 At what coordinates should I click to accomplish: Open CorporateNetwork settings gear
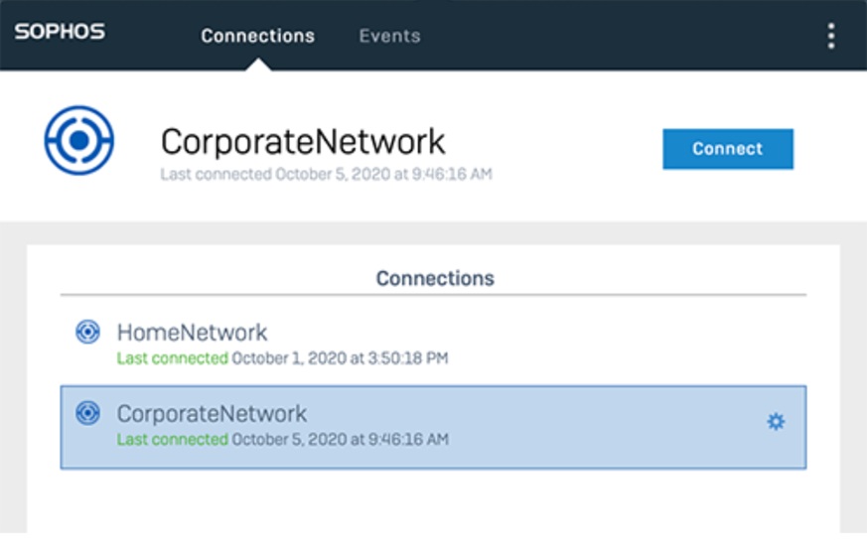click(776, 422)
